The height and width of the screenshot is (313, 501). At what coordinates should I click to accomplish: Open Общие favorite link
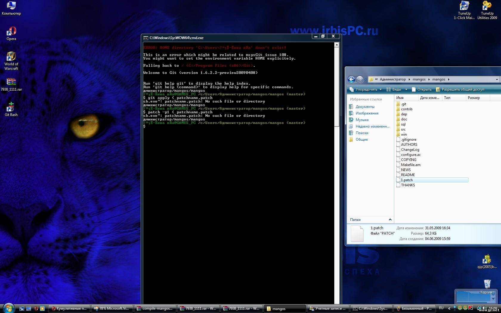[x=358, y=140]
